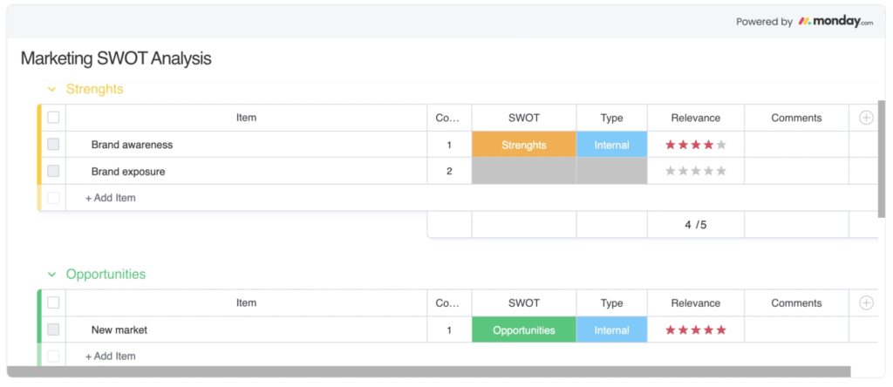
Task: Open the Comments column header in Opportunities
Action: 795,303
